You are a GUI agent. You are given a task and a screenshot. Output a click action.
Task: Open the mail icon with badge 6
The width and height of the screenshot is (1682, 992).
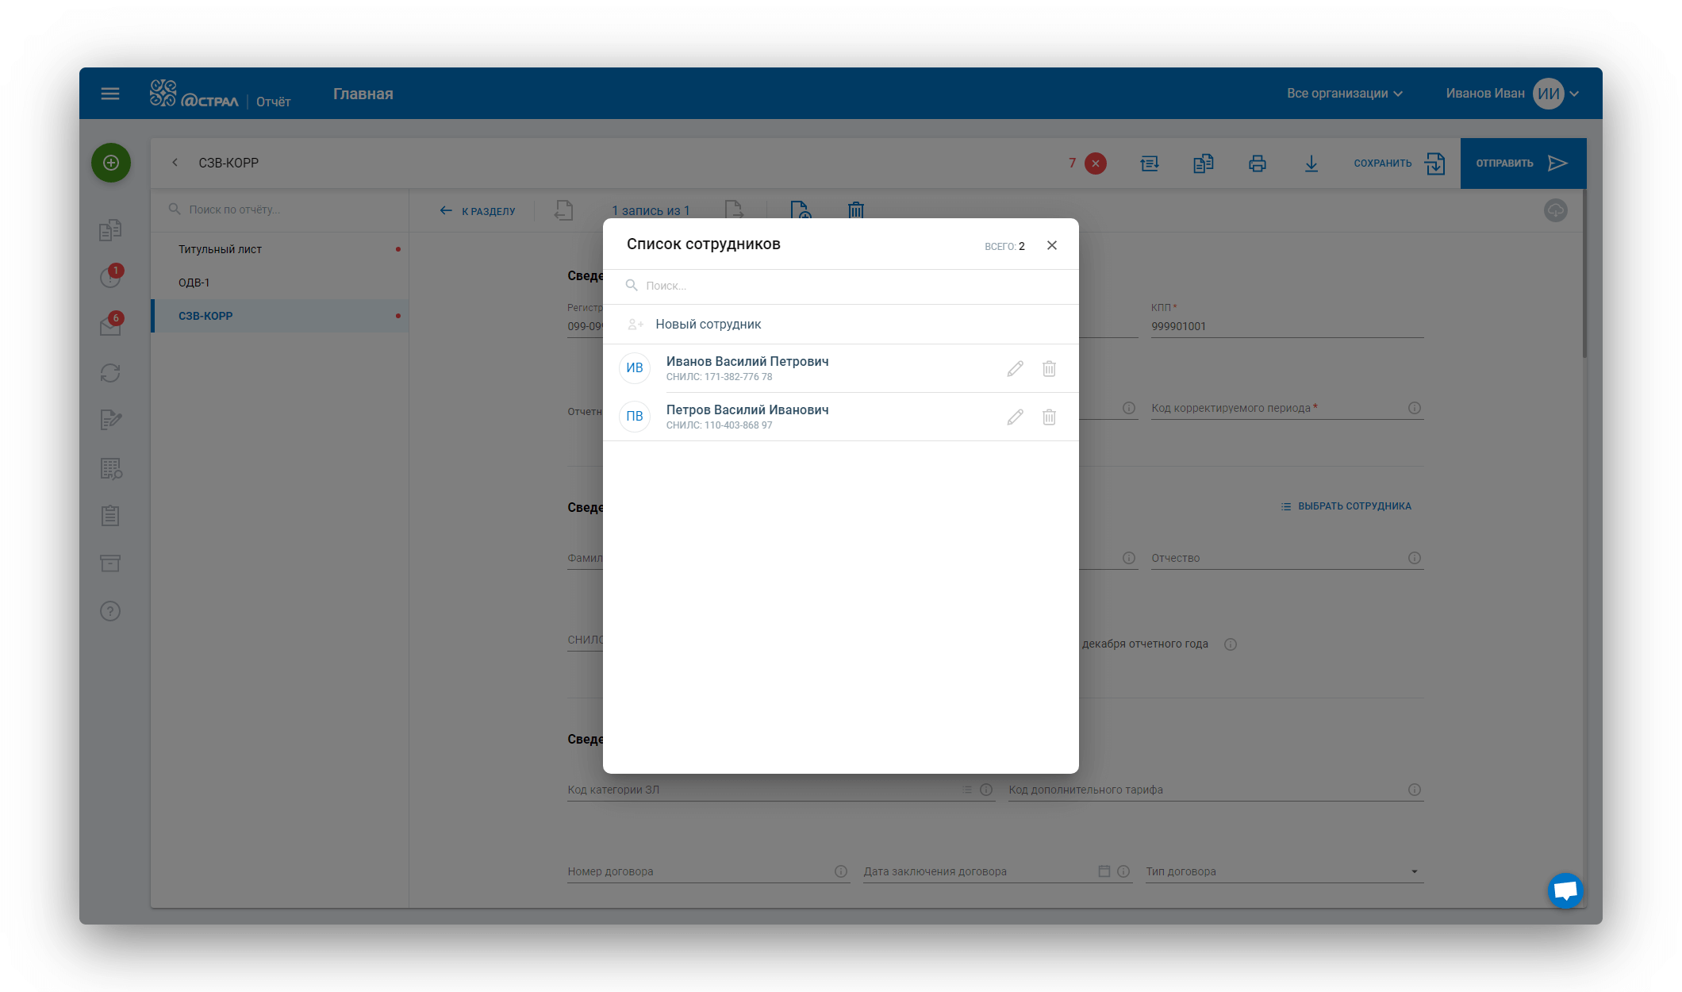click(x=110, y=325)
